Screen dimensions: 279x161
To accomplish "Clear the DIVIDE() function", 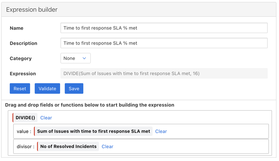I will pyautogui.click(x=46, y=118).
